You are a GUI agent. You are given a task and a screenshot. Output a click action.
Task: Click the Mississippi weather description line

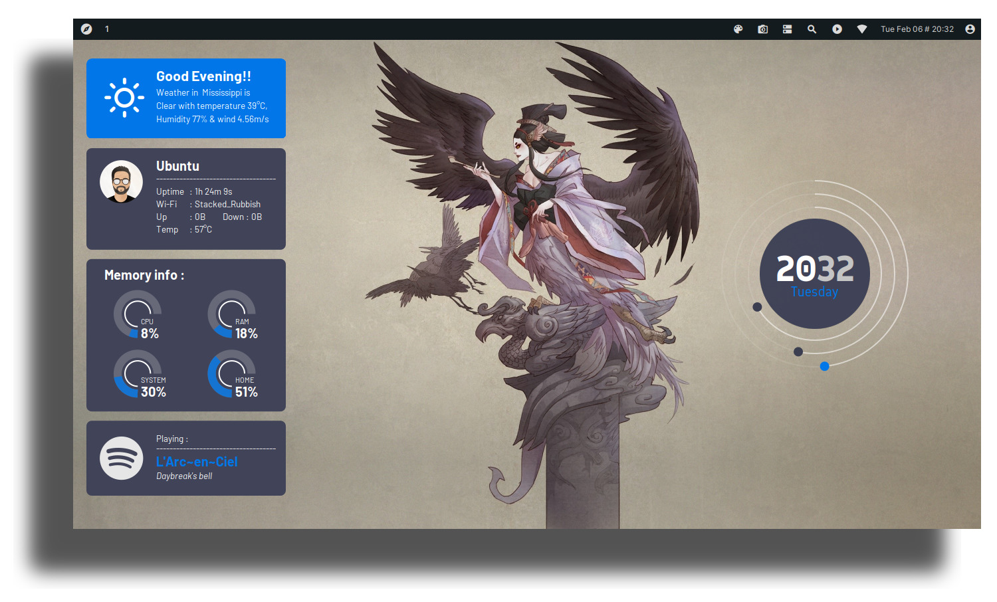point(203,93)
